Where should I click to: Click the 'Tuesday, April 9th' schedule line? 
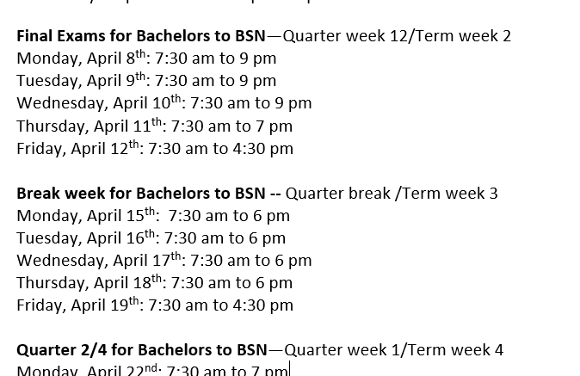[x=146, y=81]
